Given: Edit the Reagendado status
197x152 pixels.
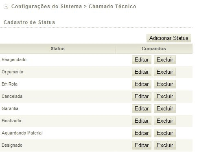Looking at the screenshot, I should (142, 59).
